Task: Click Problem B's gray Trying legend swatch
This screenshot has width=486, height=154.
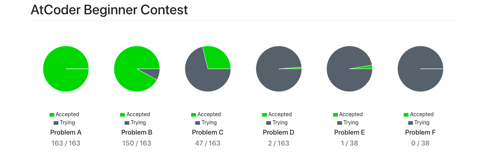Action: [127, 123]
